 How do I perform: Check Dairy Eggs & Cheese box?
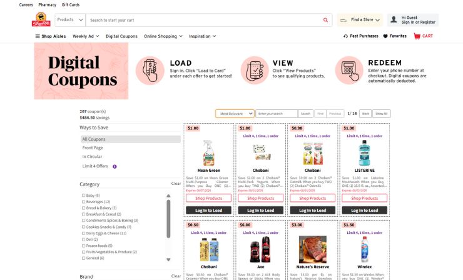click(x=83, y=233)
